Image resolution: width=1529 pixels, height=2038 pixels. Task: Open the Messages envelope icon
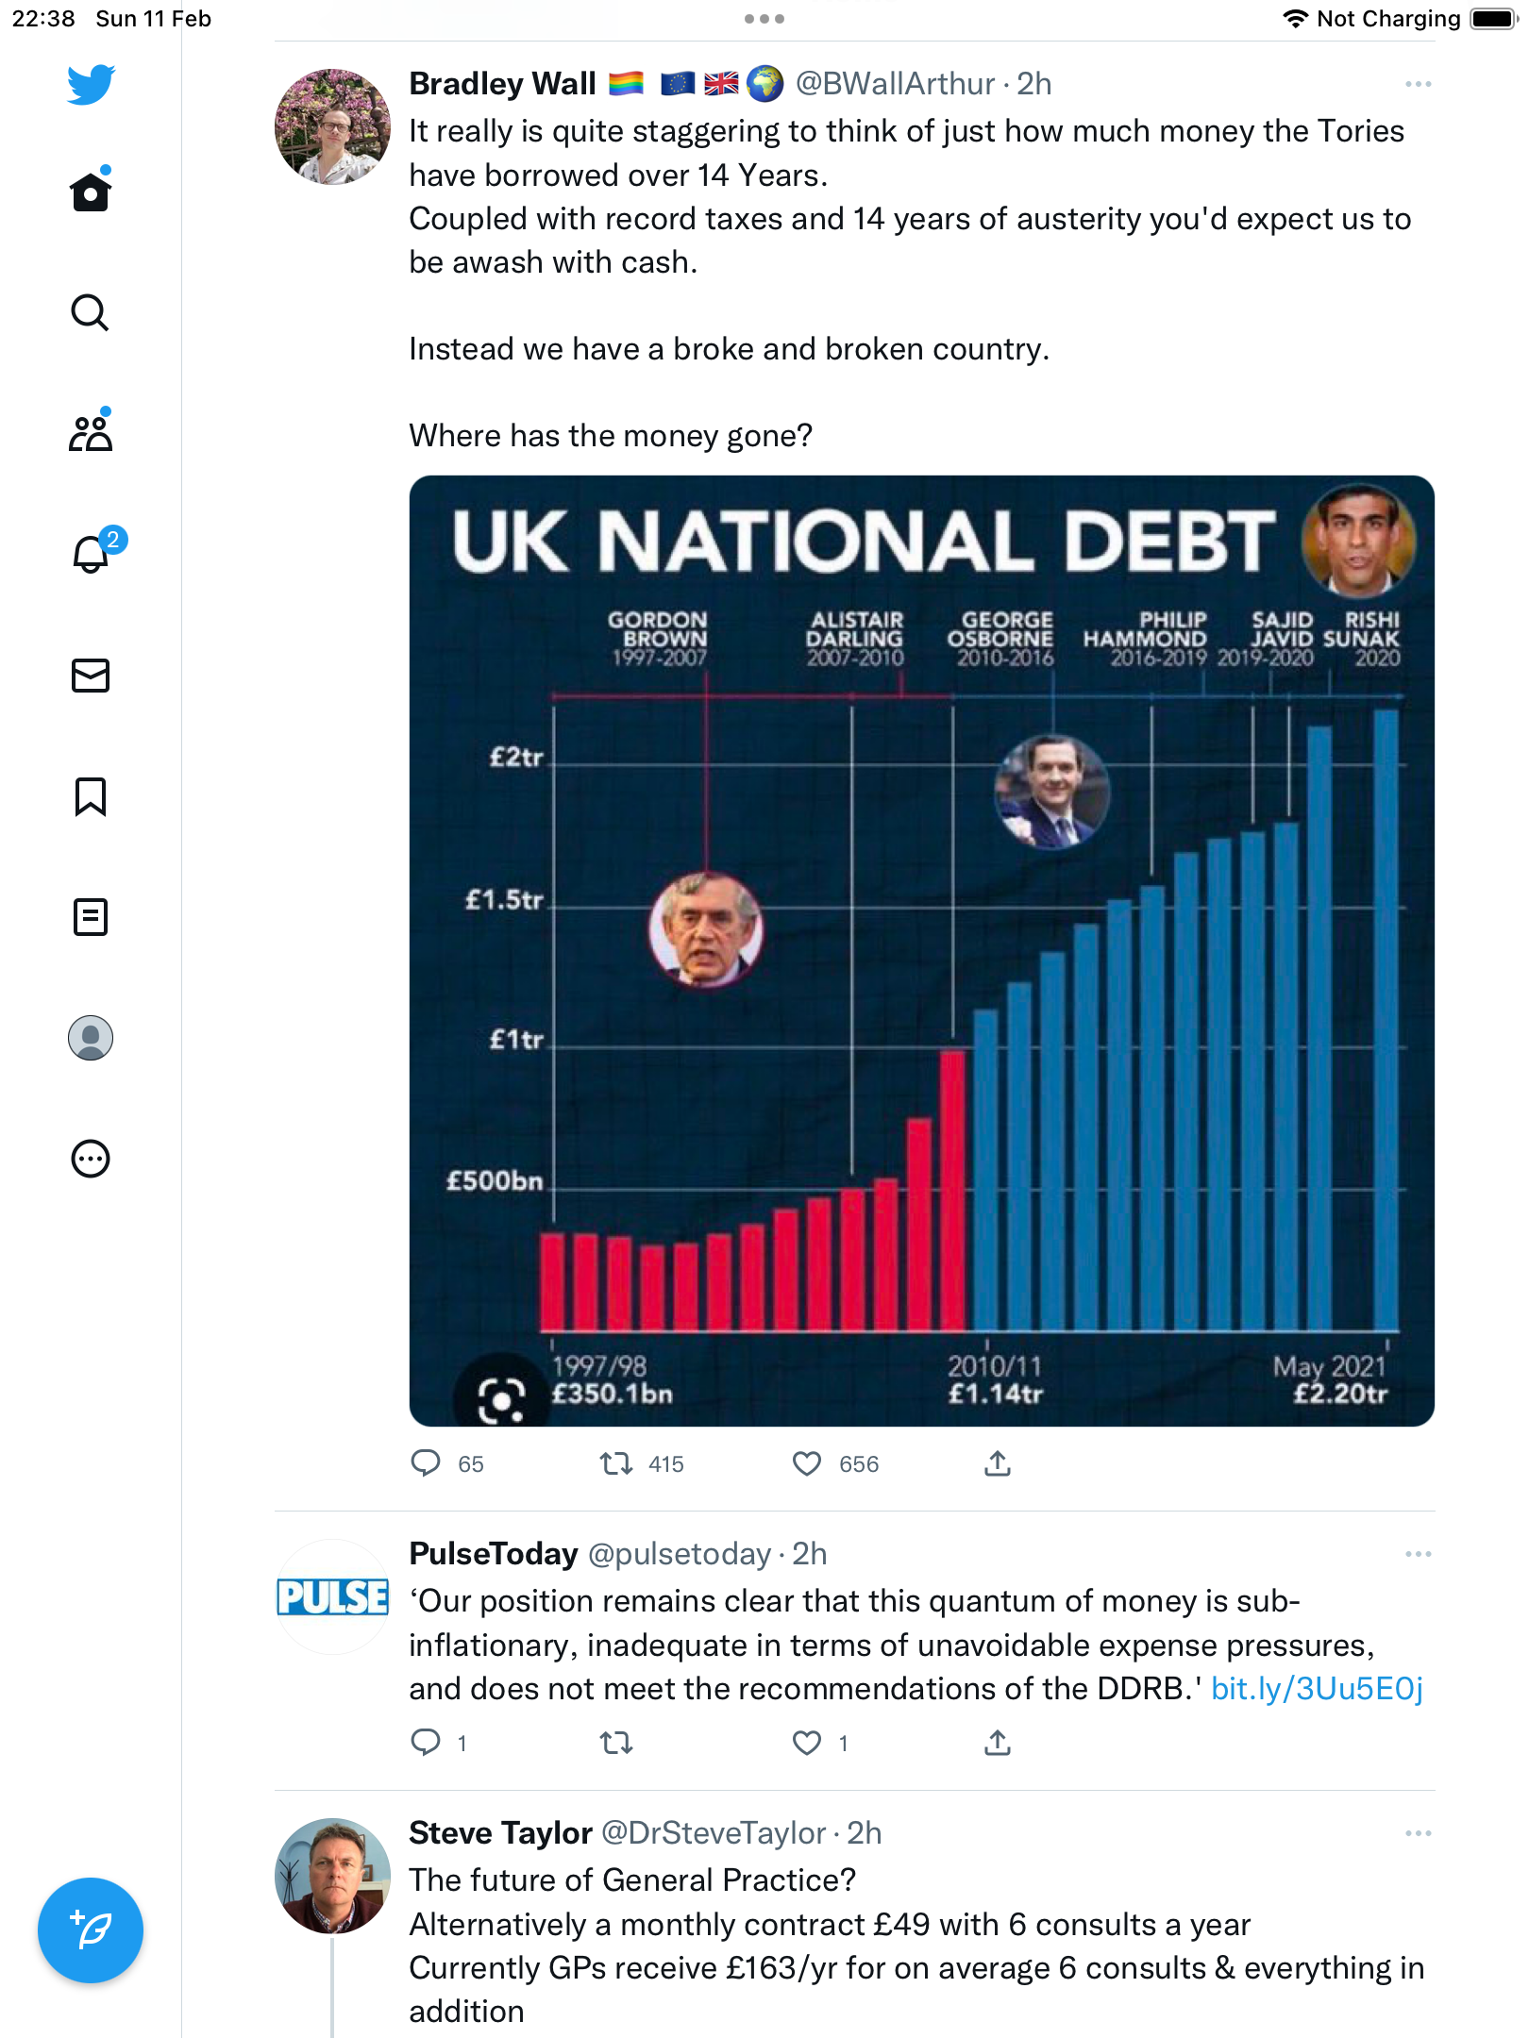91,676
